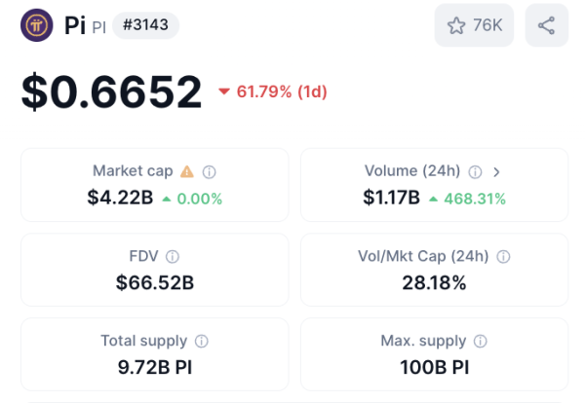The image size is (585, 403).
Task: Click the Pi coin logo icon
Action: coord(37,25)
